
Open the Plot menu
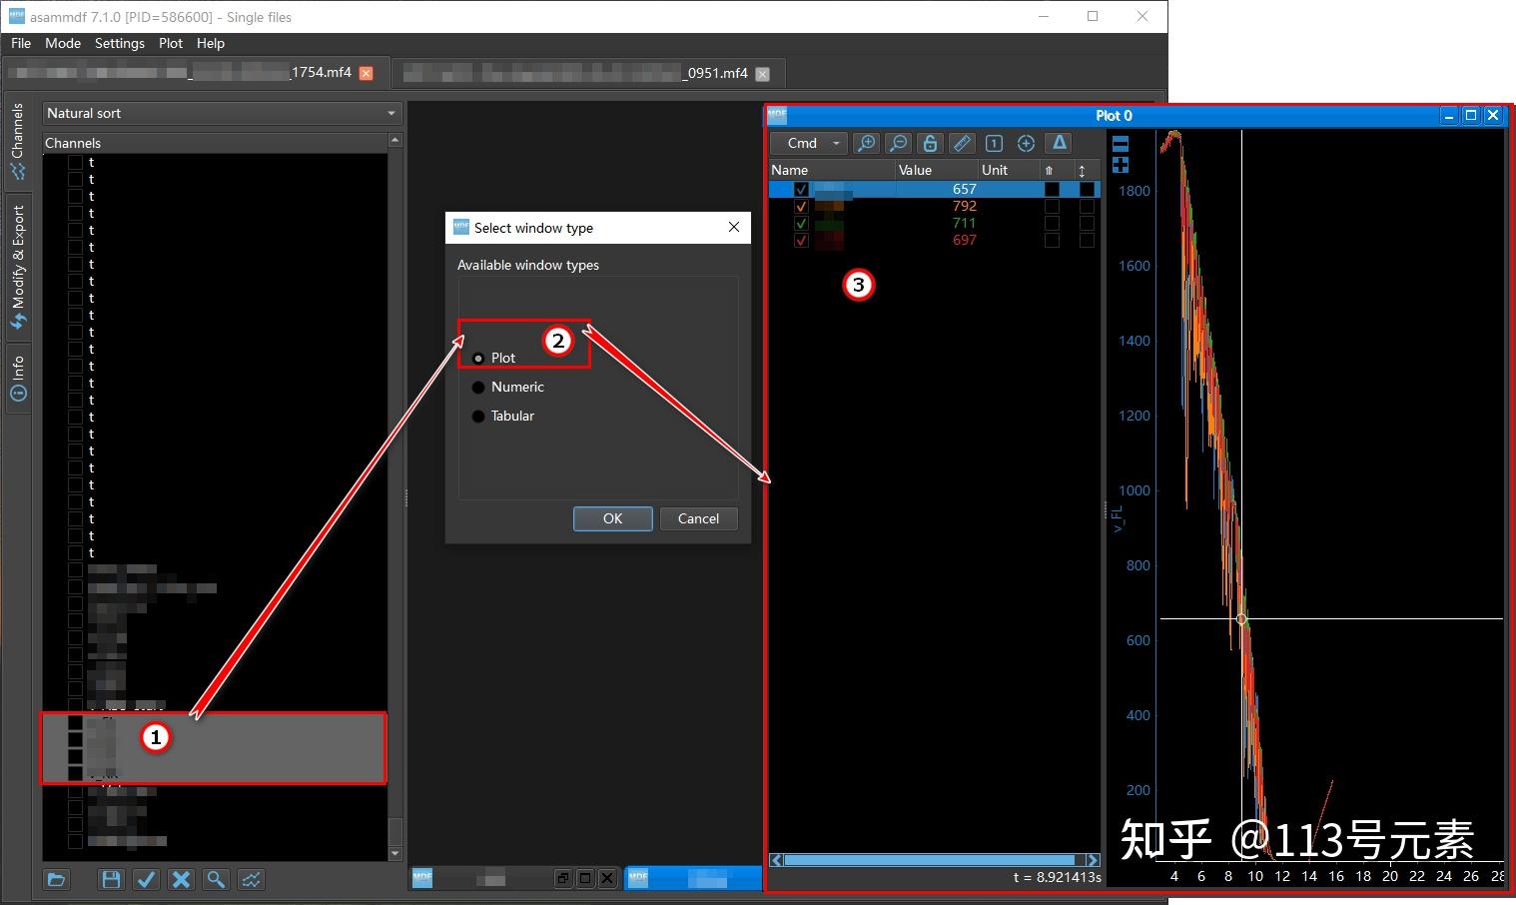170,43
